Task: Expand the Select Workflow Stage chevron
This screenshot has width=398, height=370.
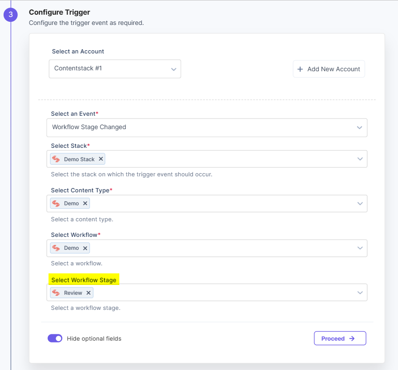Action: (x=360, y=293)
